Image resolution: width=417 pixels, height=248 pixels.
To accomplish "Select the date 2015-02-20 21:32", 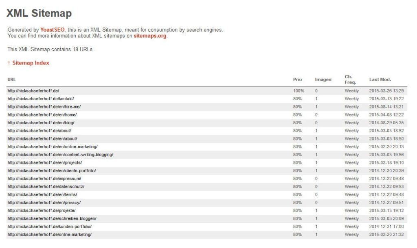I will [x=386, y=235].
